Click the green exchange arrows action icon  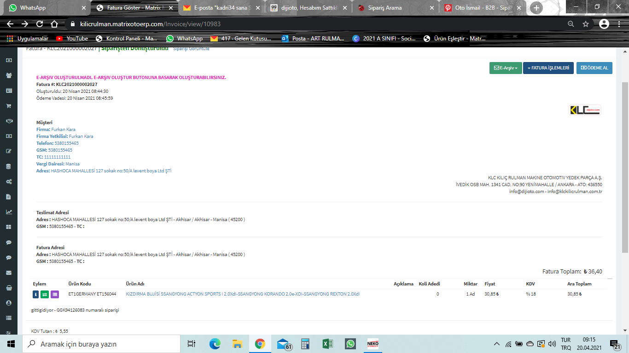45,294
